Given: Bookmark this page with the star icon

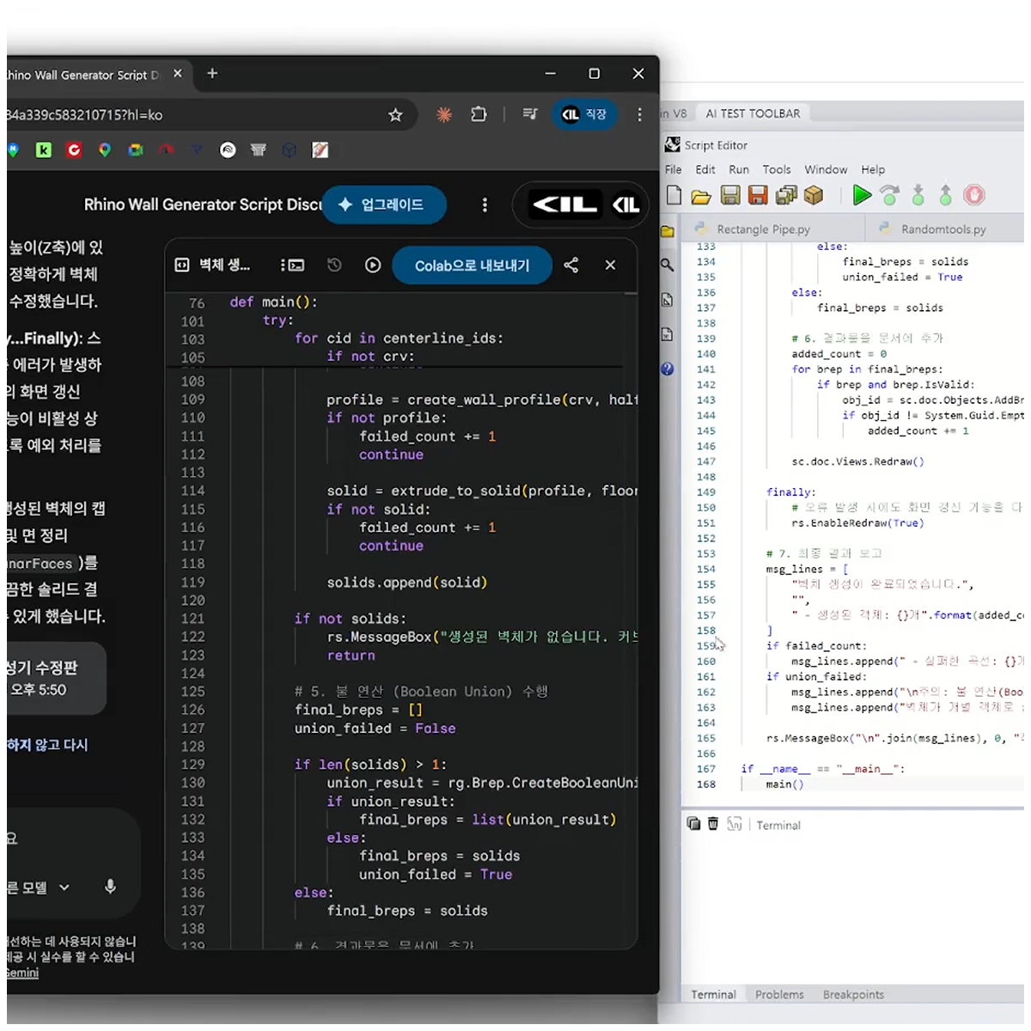Looking at the screenshot, I should coord(395,114).
